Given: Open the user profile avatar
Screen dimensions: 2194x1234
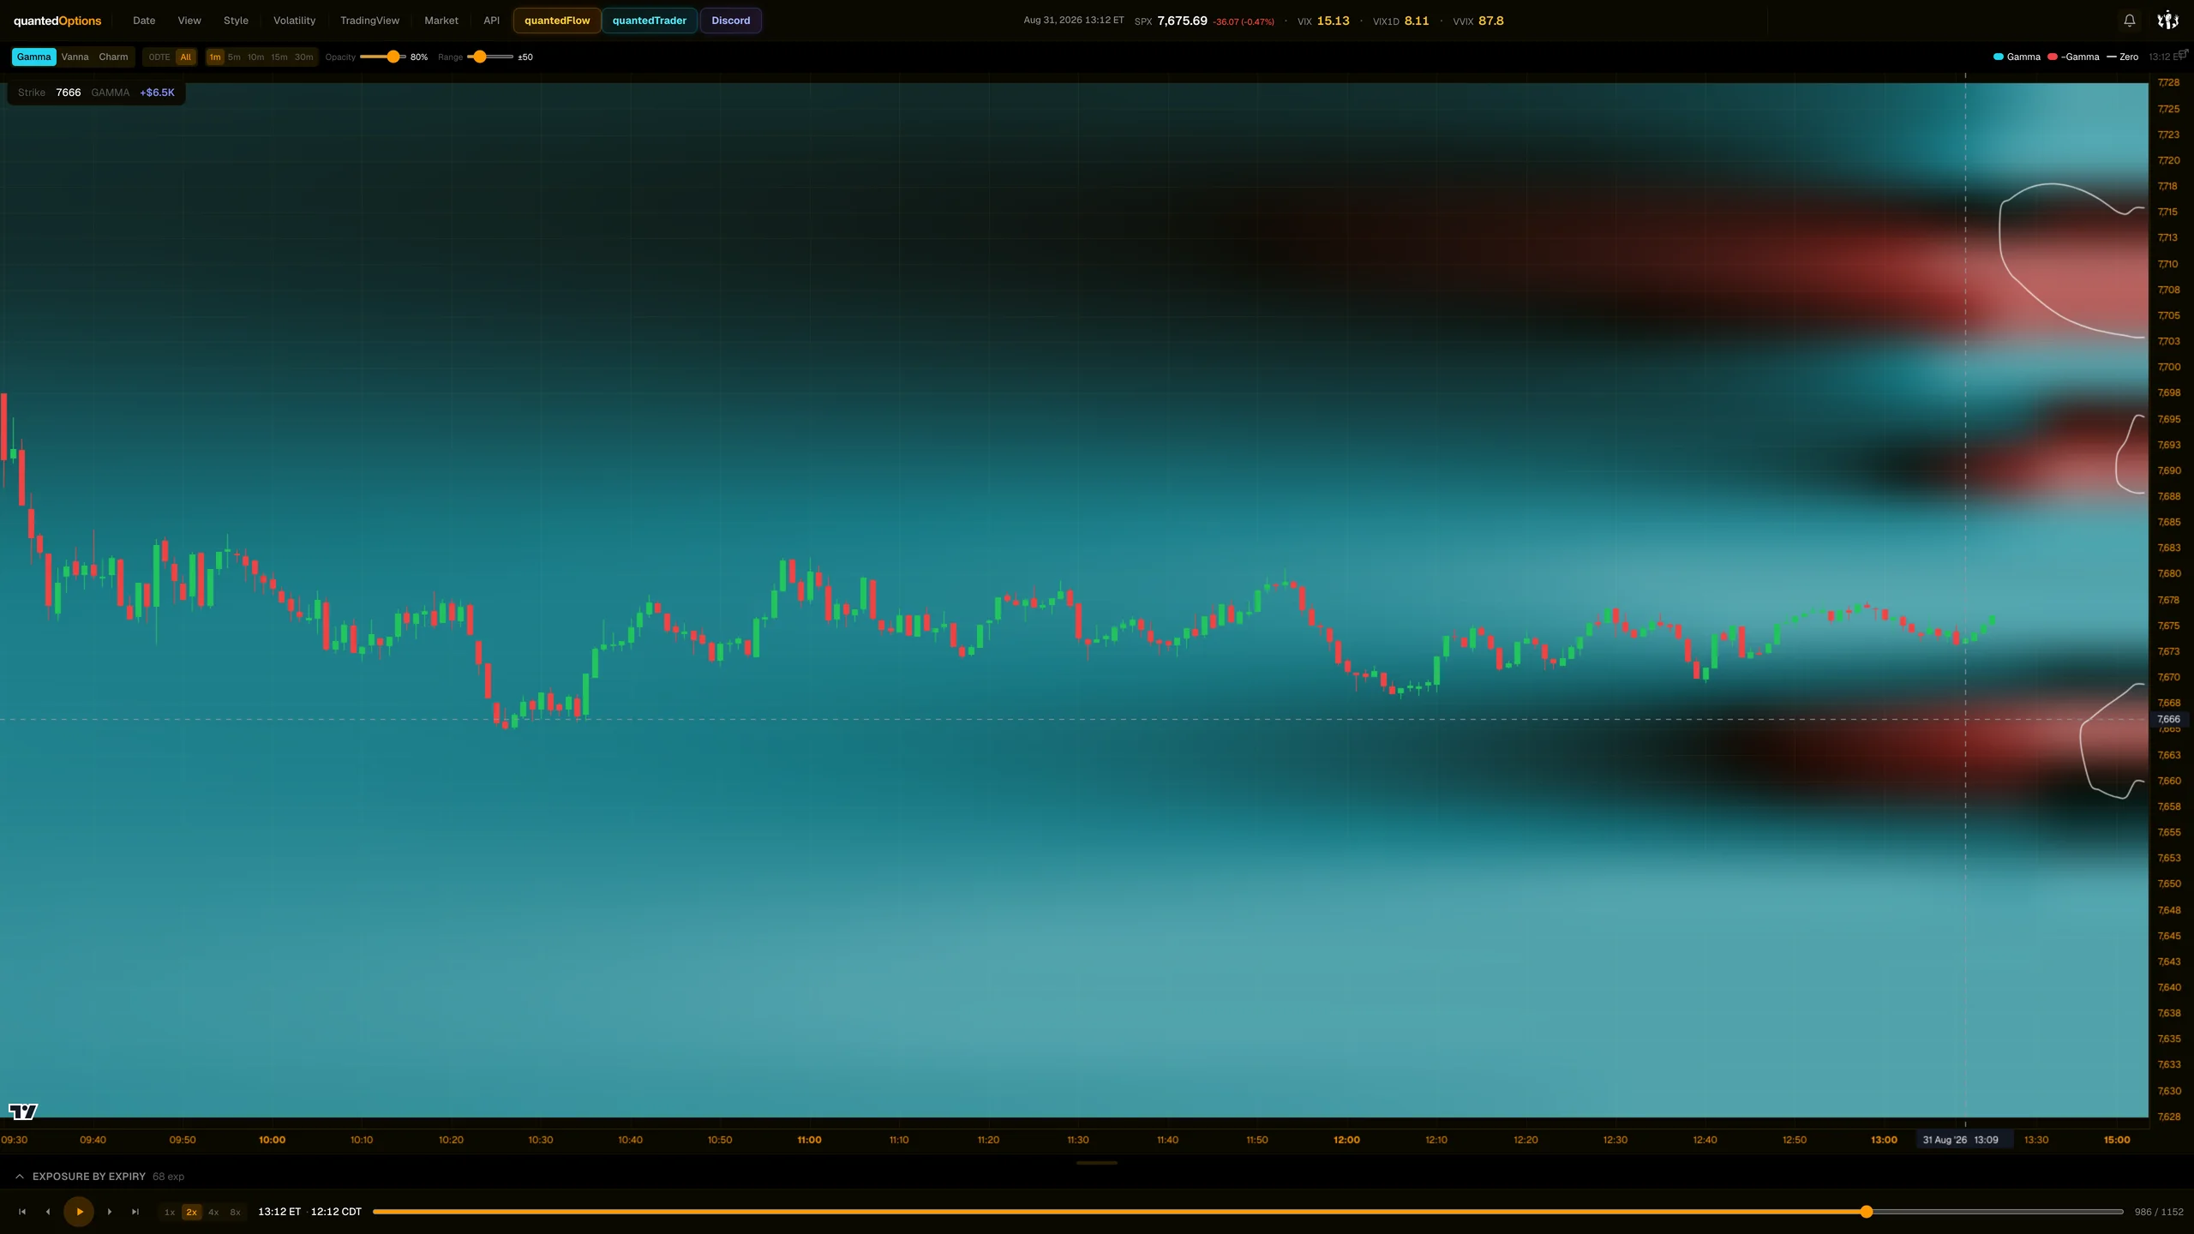Looking at the screenshot, I should pos(2167,21).
